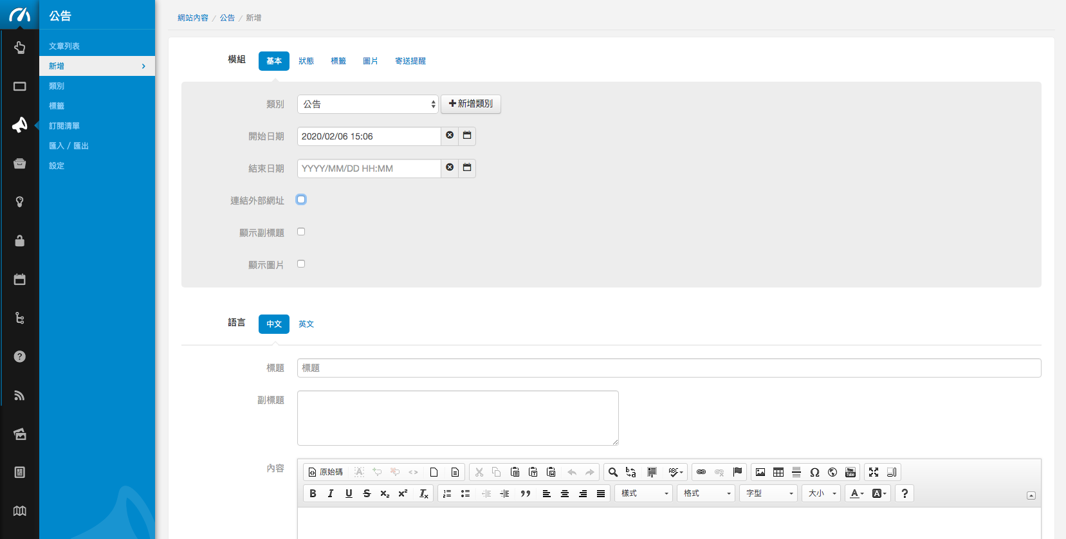Tick the 顯示圖片 checkbox
1066x539 pixels.
point(301,264)
